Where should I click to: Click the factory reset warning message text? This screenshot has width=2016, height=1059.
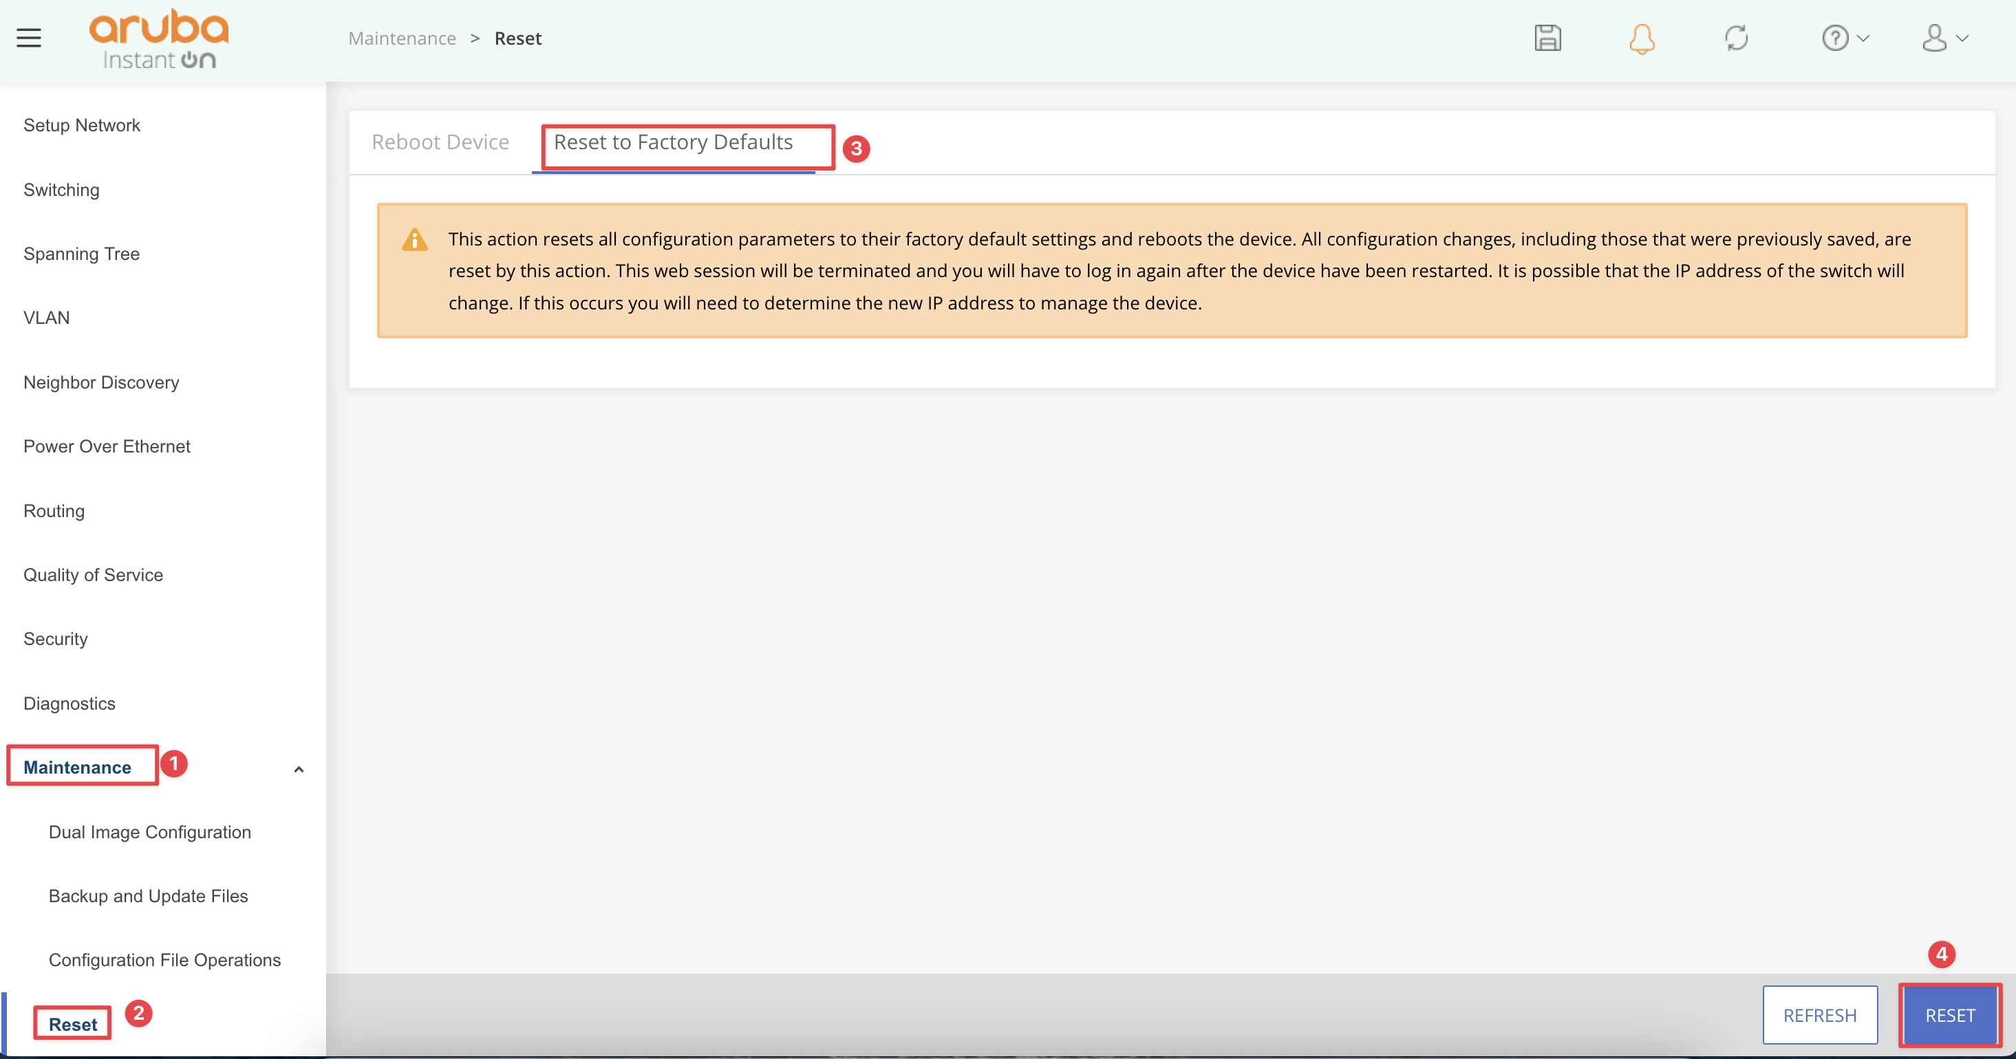[1179, 271]
